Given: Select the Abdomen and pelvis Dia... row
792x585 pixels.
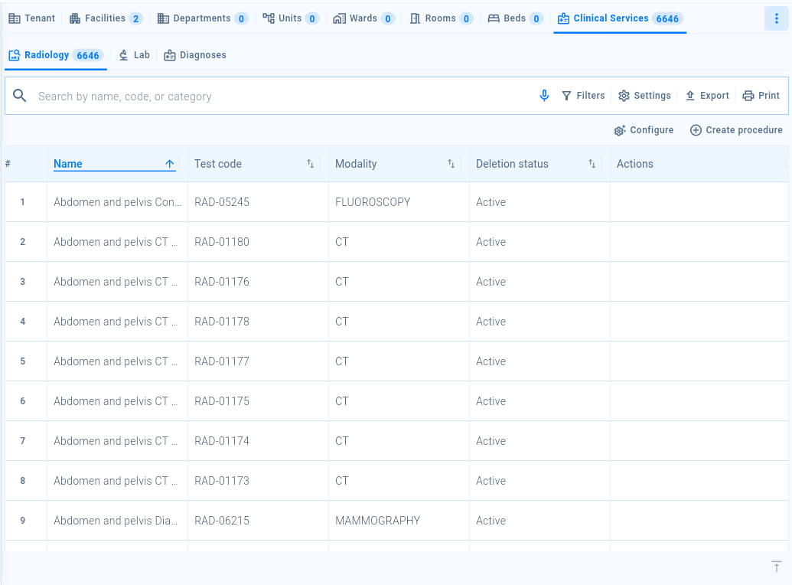Looking at the screenshot, I should [x=396, y=521].
